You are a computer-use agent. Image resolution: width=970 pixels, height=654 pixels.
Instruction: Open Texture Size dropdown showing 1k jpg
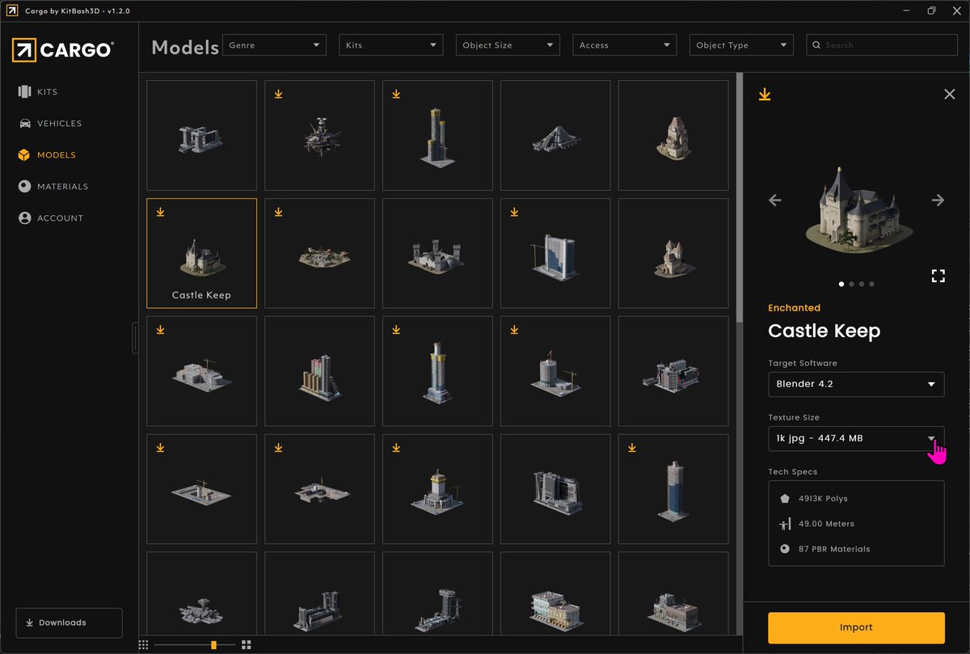pos(856,438)
